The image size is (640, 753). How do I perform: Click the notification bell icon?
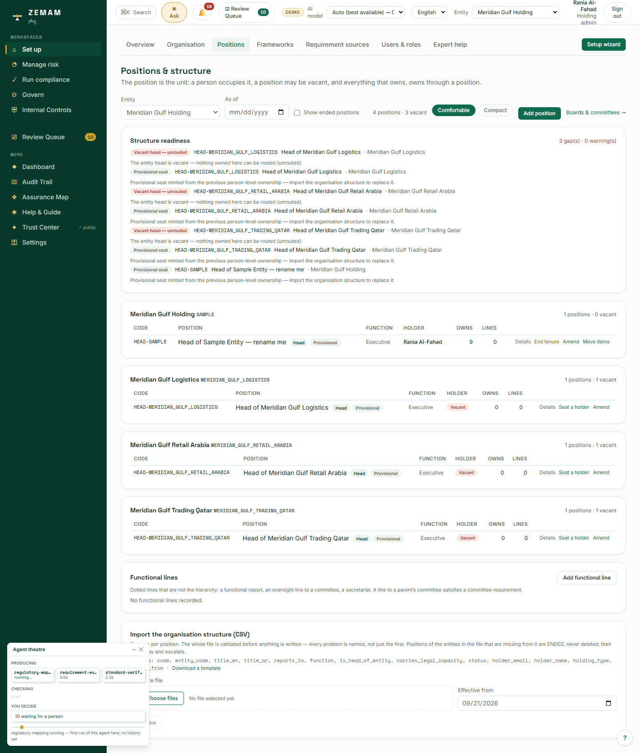[x=202, y=12]
